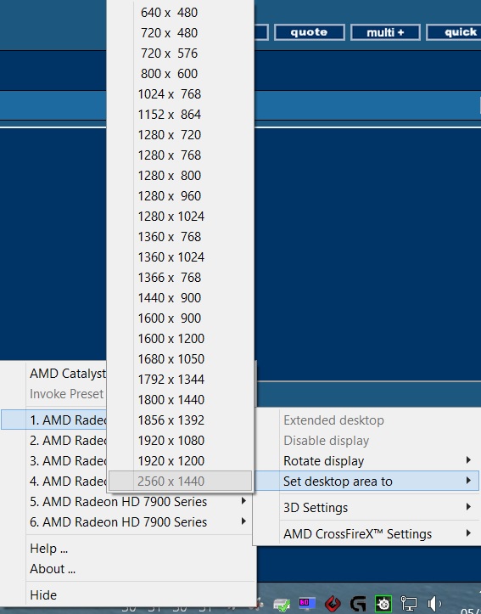Set desktop to 1800 x 1440
Image resolution: width=481 pixels, height=614 pixels.
(181, 399)
